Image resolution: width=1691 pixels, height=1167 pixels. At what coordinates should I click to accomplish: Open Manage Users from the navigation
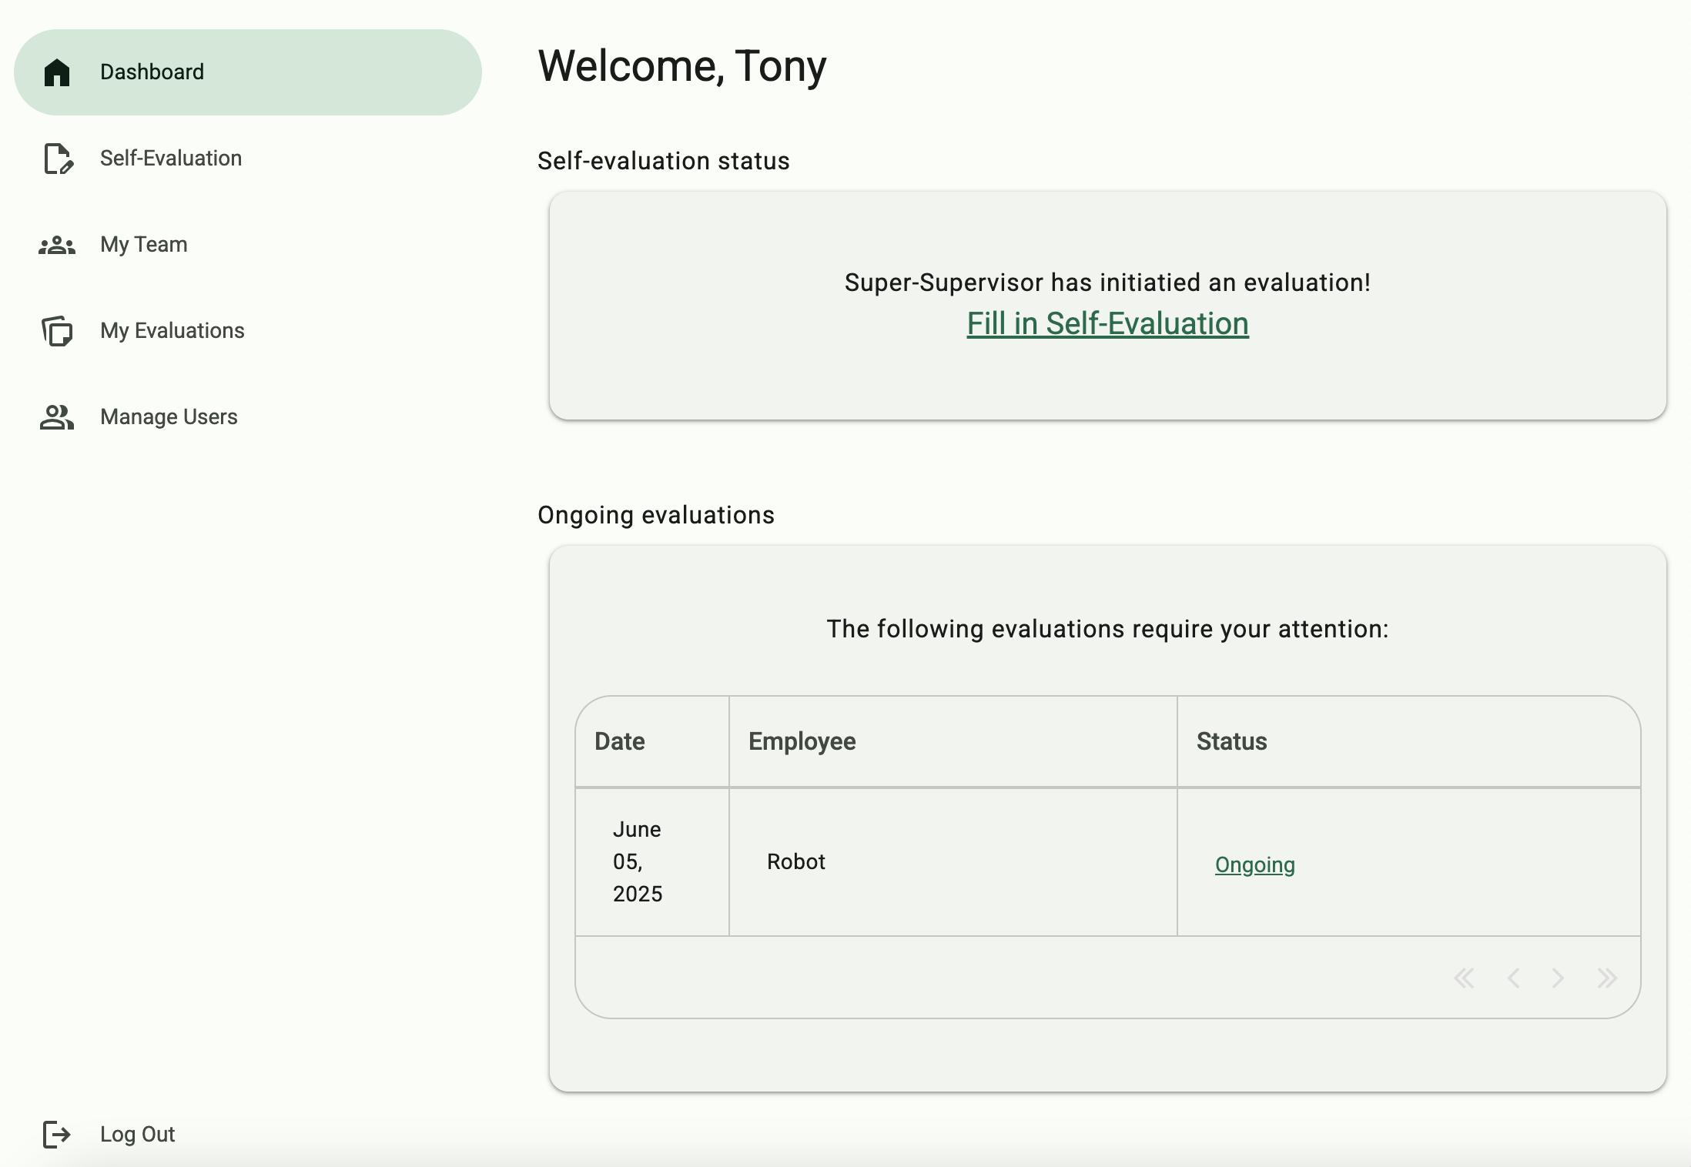(168, 417)
